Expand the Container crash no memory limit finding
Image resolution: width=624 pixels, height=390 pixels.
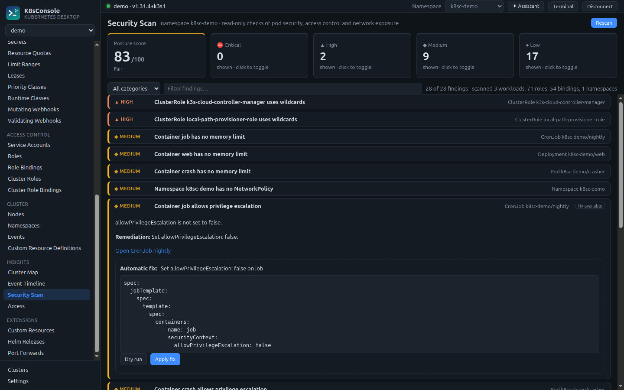(359, 171)
